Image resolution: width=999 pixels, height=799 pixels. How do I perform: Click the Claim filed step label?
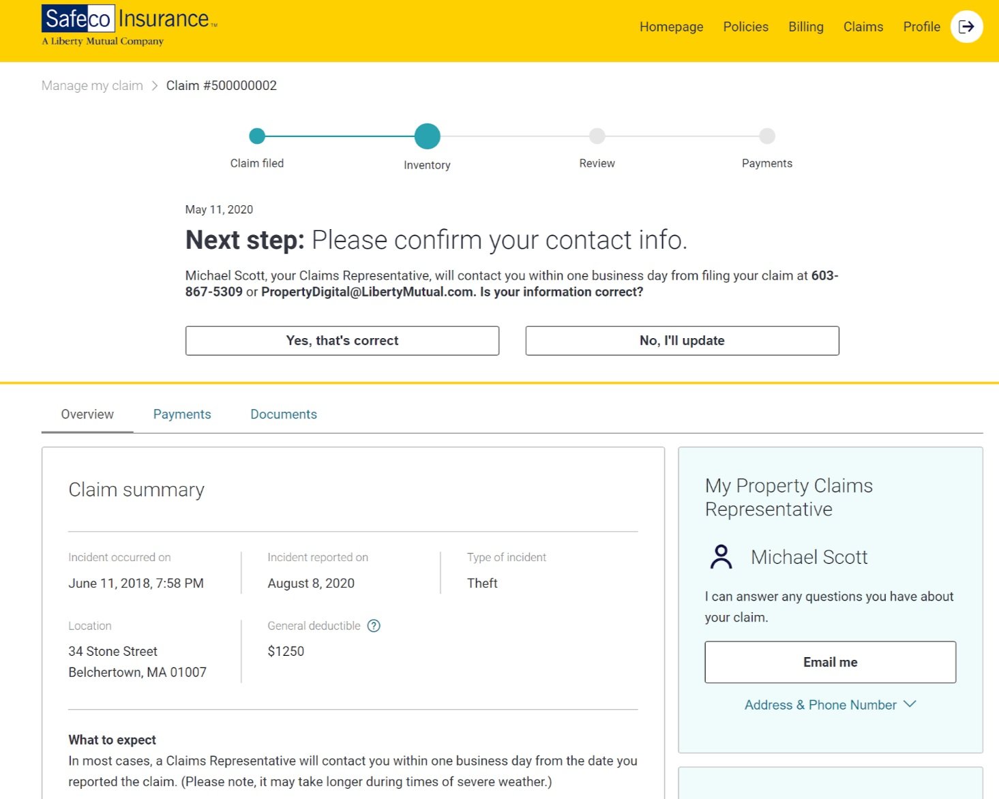pyautogui.click(x=257, y=163)
